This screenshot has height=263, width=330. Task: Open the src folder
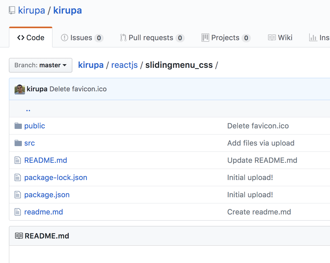coord(29,143)
